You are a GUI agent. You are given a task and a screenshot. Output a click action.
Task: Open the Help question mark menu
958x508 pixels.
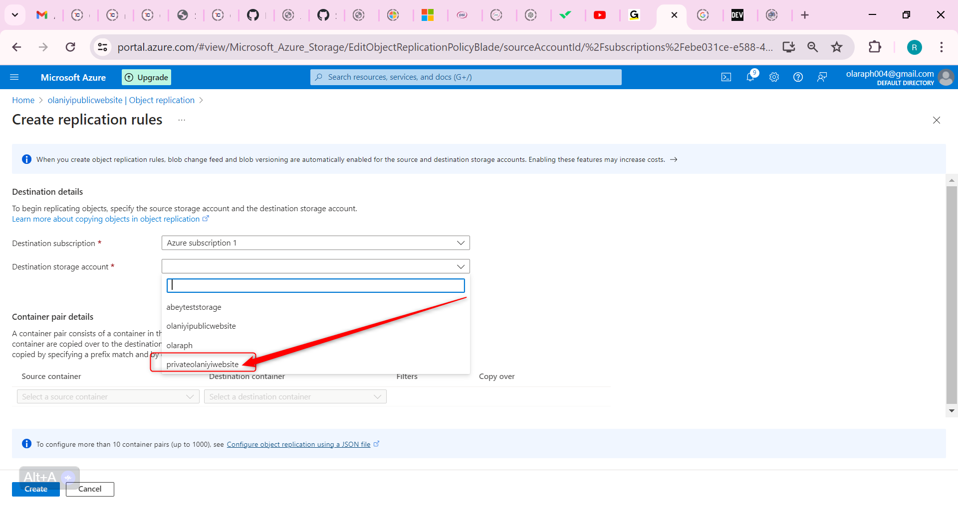(x=798, y=77)
